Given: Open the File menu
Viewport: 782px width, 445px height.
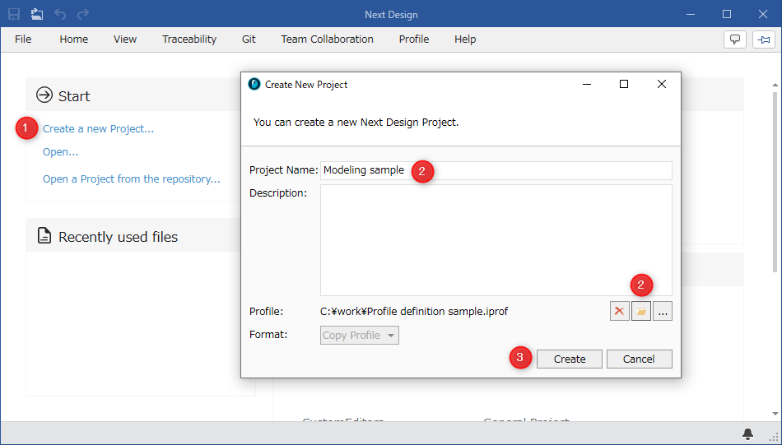Looking at the screenshot, I should (x=23, y=39).
